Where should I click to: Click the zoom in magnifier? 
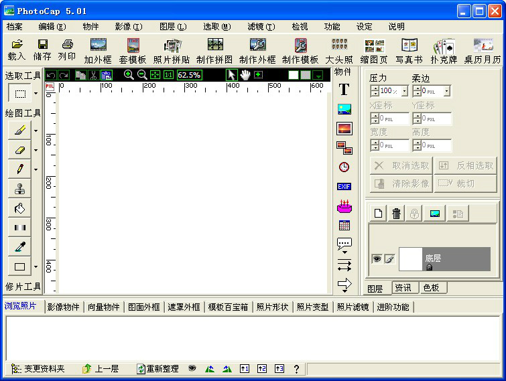coord(129,75)
